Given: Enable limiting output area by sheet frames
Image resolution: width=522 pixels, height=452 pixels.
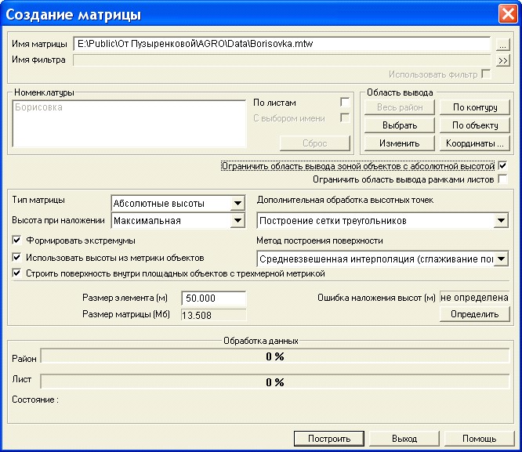Looking at the screenshot, I should point(502,179).
